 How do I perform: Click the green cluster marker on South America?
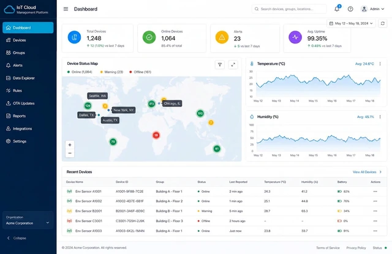113,142
